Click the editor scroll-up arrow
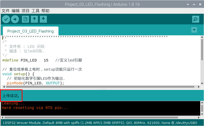Screen dimensions: 204x126 tap(202, 37)
